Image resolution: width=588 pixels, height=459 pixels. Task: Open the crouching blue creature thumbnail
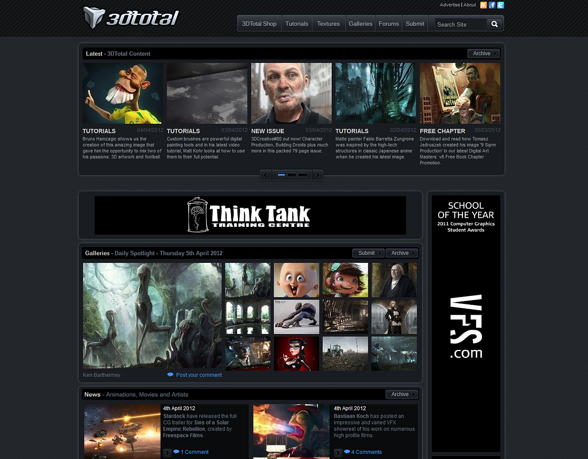click(296, 317)
